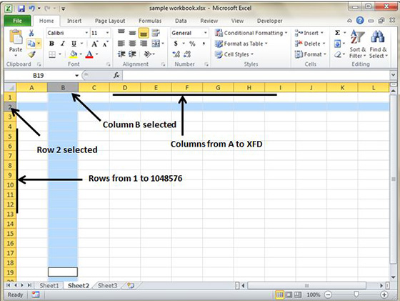Viewport: 400px width, 301px height.
Task: Open Find & Select binoculars
Action: coord(379,44)
